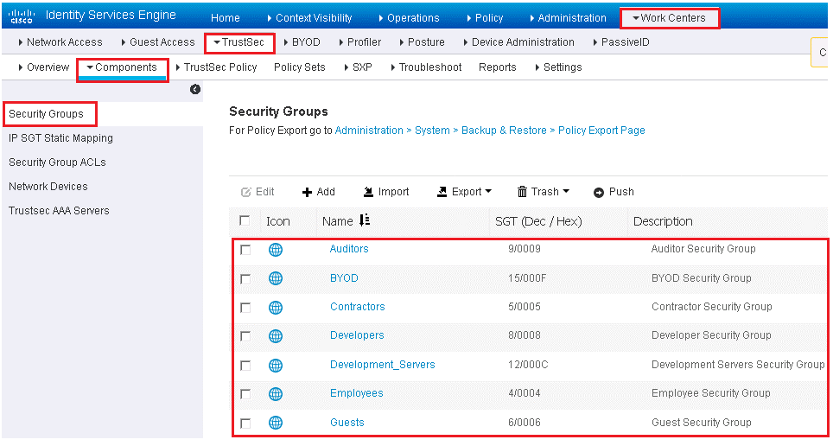Screen dimensions: 833x446
Task: Check the Development_Servers row checkbox
Action: coord(245,366)
